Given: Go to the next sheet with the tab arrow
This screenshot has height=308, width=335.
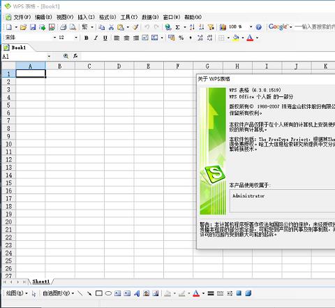Looking at the screenshot, I should 18,282.
